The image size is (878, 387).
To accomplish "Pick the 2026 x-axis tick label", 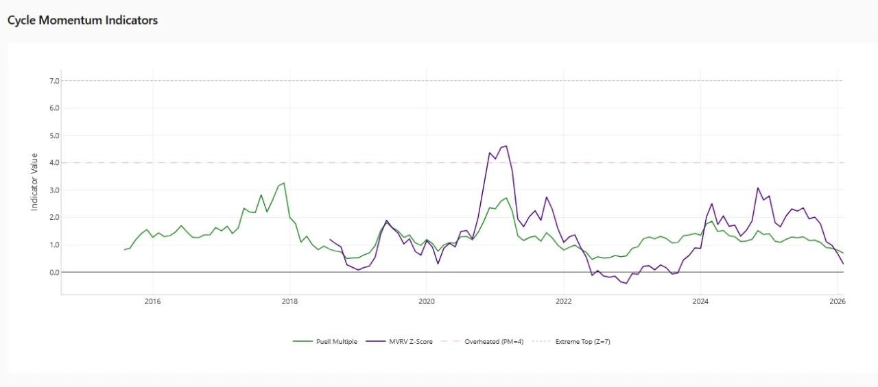I will 837,301.
